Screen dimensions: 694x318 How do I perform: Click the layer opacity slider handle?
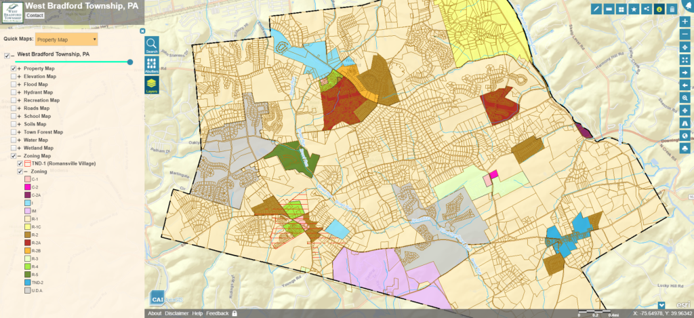[x=130, y=62]
